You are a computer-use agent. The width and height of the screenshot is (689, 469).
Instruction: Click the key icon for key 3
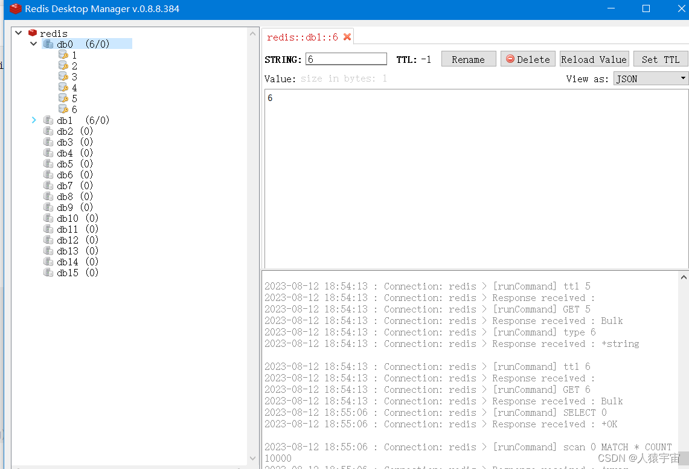pyautogui.click(x=63, y=77)
